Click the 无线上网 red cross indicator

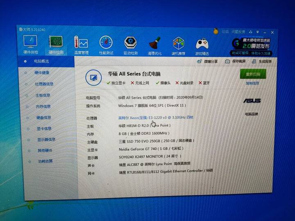pos(140,83)
